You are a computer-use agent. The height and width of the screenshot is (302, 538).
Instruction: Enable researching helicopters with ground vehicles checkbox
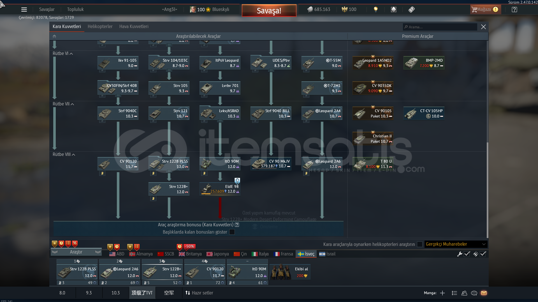point(420,244)
